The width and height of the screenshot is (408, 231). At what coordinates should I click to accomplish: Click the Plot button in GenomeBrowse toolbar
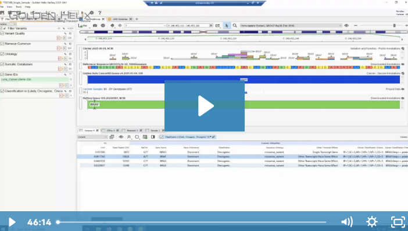click(x=83, y=26)
